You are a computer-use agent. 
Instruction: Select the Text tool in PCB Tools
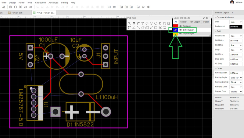tap(142, 23)
